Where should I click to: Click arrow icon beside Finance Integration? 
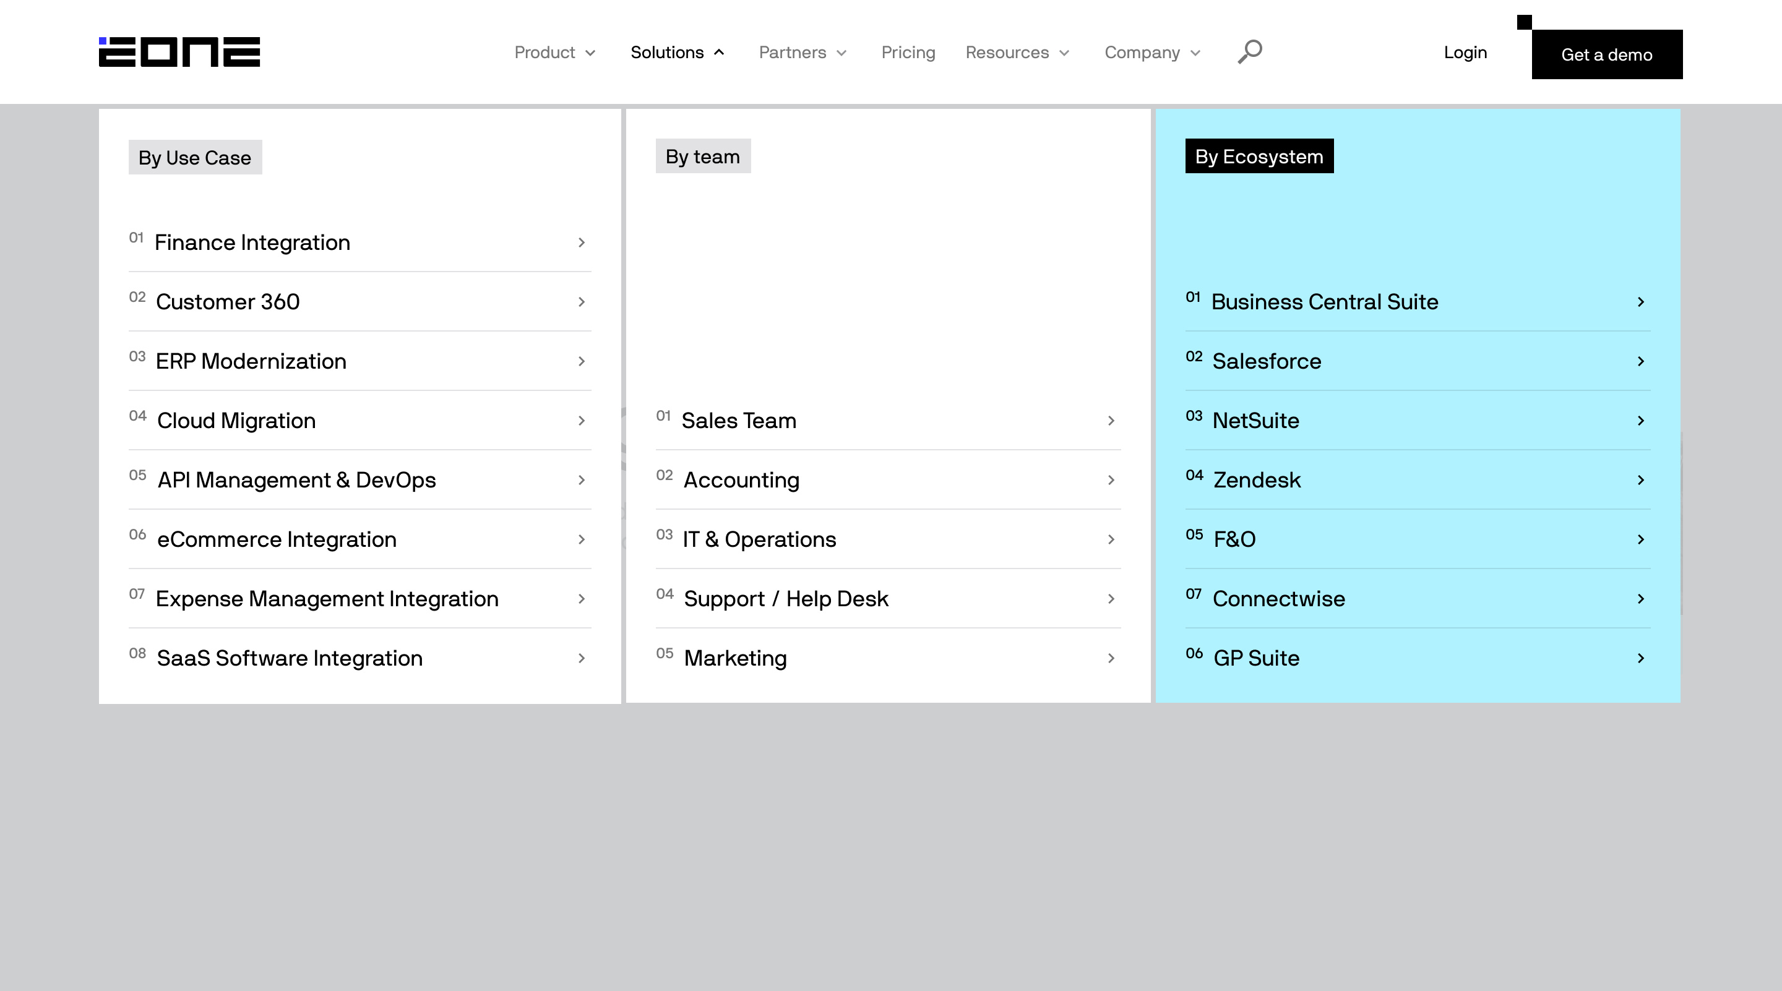tap(582, 242)
